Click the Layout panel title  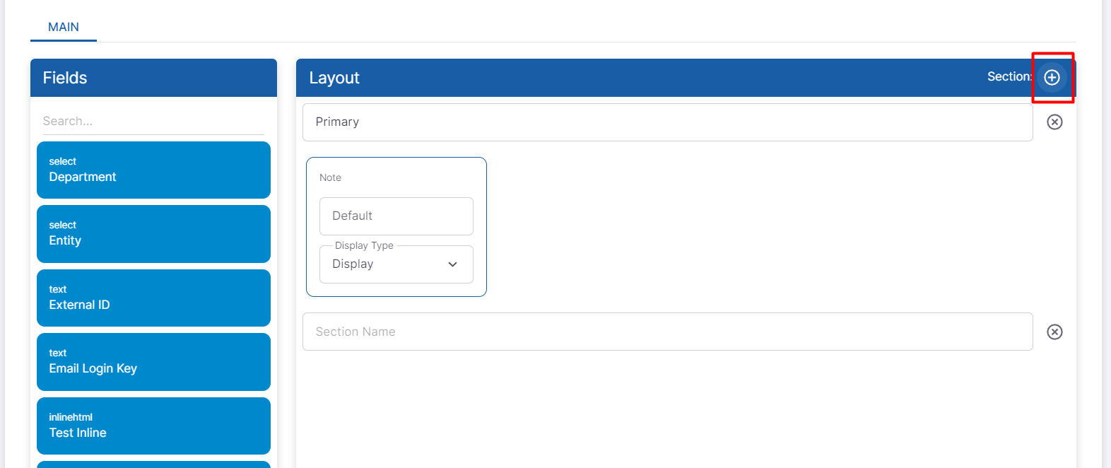[334, 78]
